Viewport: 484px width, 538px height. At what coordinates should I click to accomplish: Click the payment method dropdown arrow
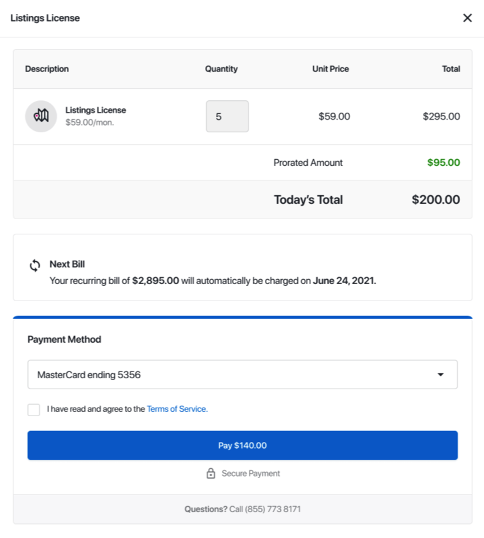(441, 375)
